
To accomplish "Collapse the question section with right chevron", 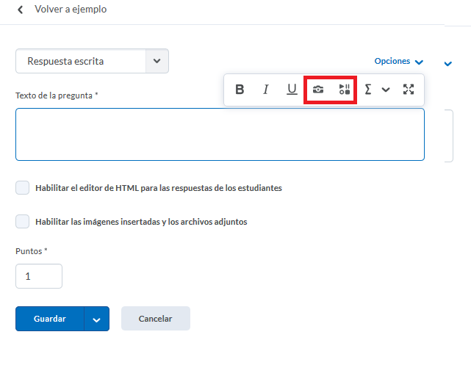I will (x=447, y=64).
